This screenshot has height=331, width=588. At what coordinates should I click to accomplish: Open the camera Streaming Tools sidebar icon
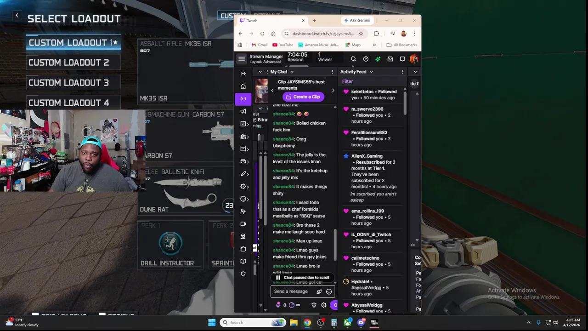tap(243, 224)
